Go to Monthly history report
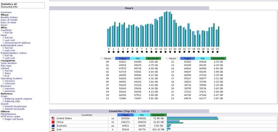This screenshot has width=278, height=132. coord(9,17)
